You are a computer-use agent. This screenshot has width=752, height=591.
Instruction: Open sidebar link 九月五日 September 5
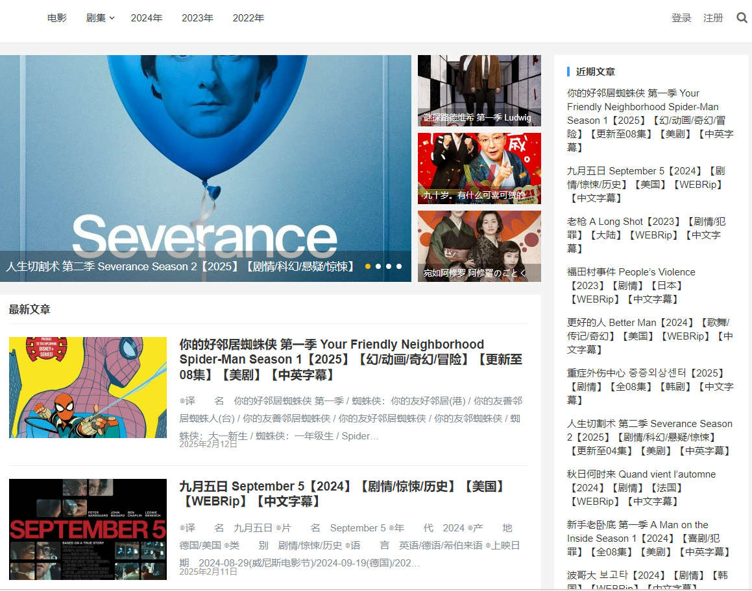pos(646,185)
